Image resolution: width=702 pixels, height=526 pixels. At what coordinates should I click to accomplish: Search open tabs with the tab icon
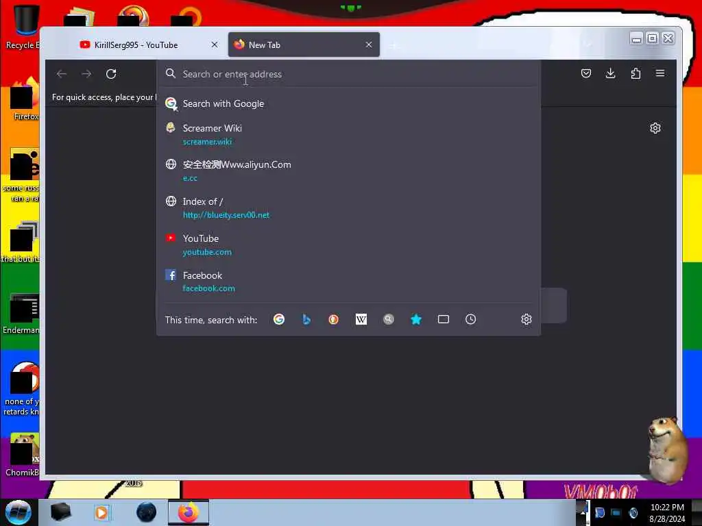click(x=444, y=319)
